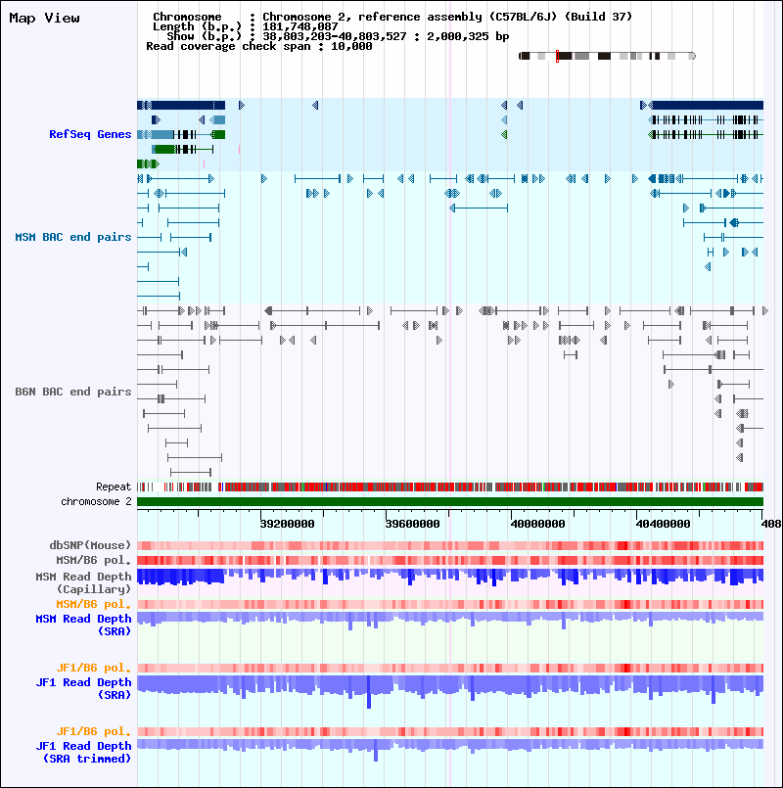The width and height of the screenshot is (783, 788).
Task: Click orange MSM/B6 pol. label
Action: pos(94,604)
